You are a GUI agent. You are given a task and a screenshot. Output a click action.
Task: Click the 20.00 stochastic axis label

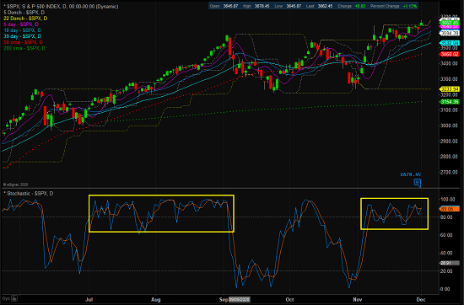[446, 271]
